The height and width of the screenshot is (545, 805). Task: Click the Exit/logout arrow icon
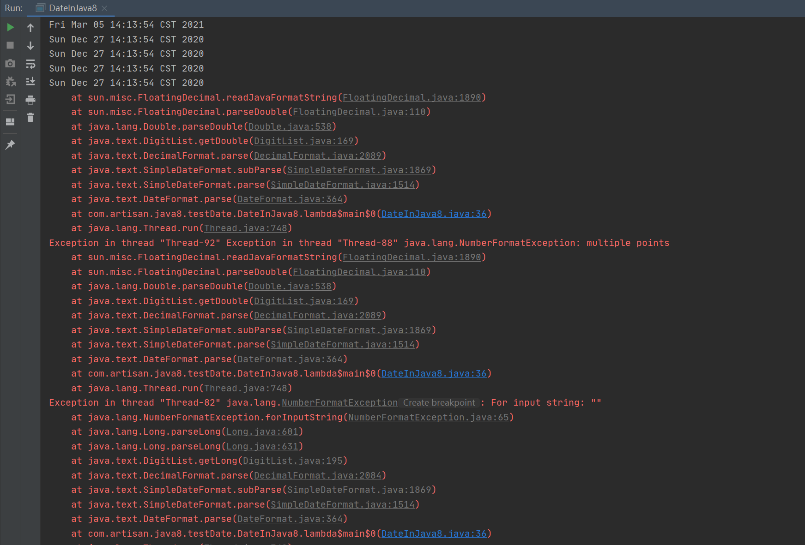click(10, 99)
